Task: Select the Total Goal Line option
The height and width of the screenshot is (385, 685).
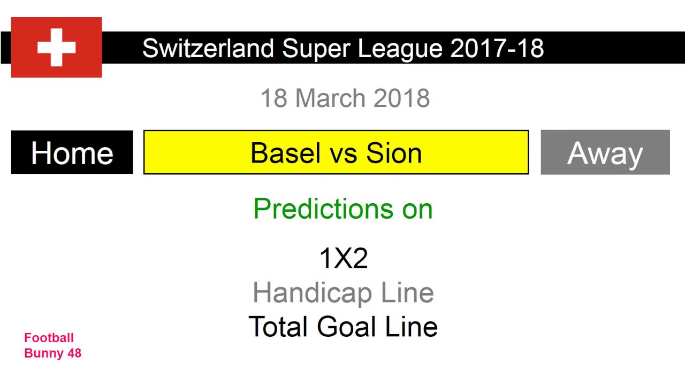Action: pyautogui.click(x=343, y=327)
